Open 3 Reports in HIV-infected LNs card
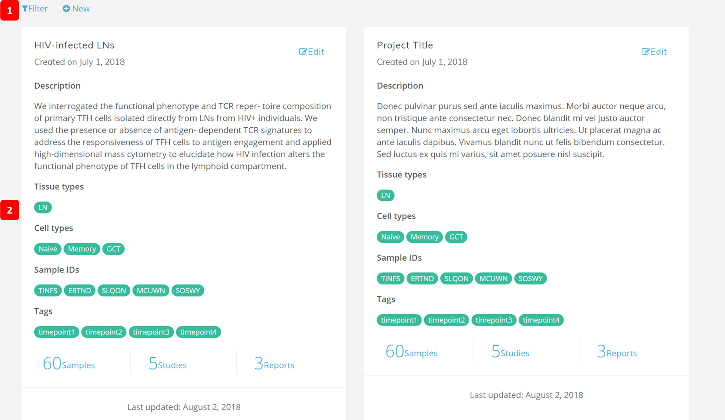725x420 pixels. click(x=274, y=364)
